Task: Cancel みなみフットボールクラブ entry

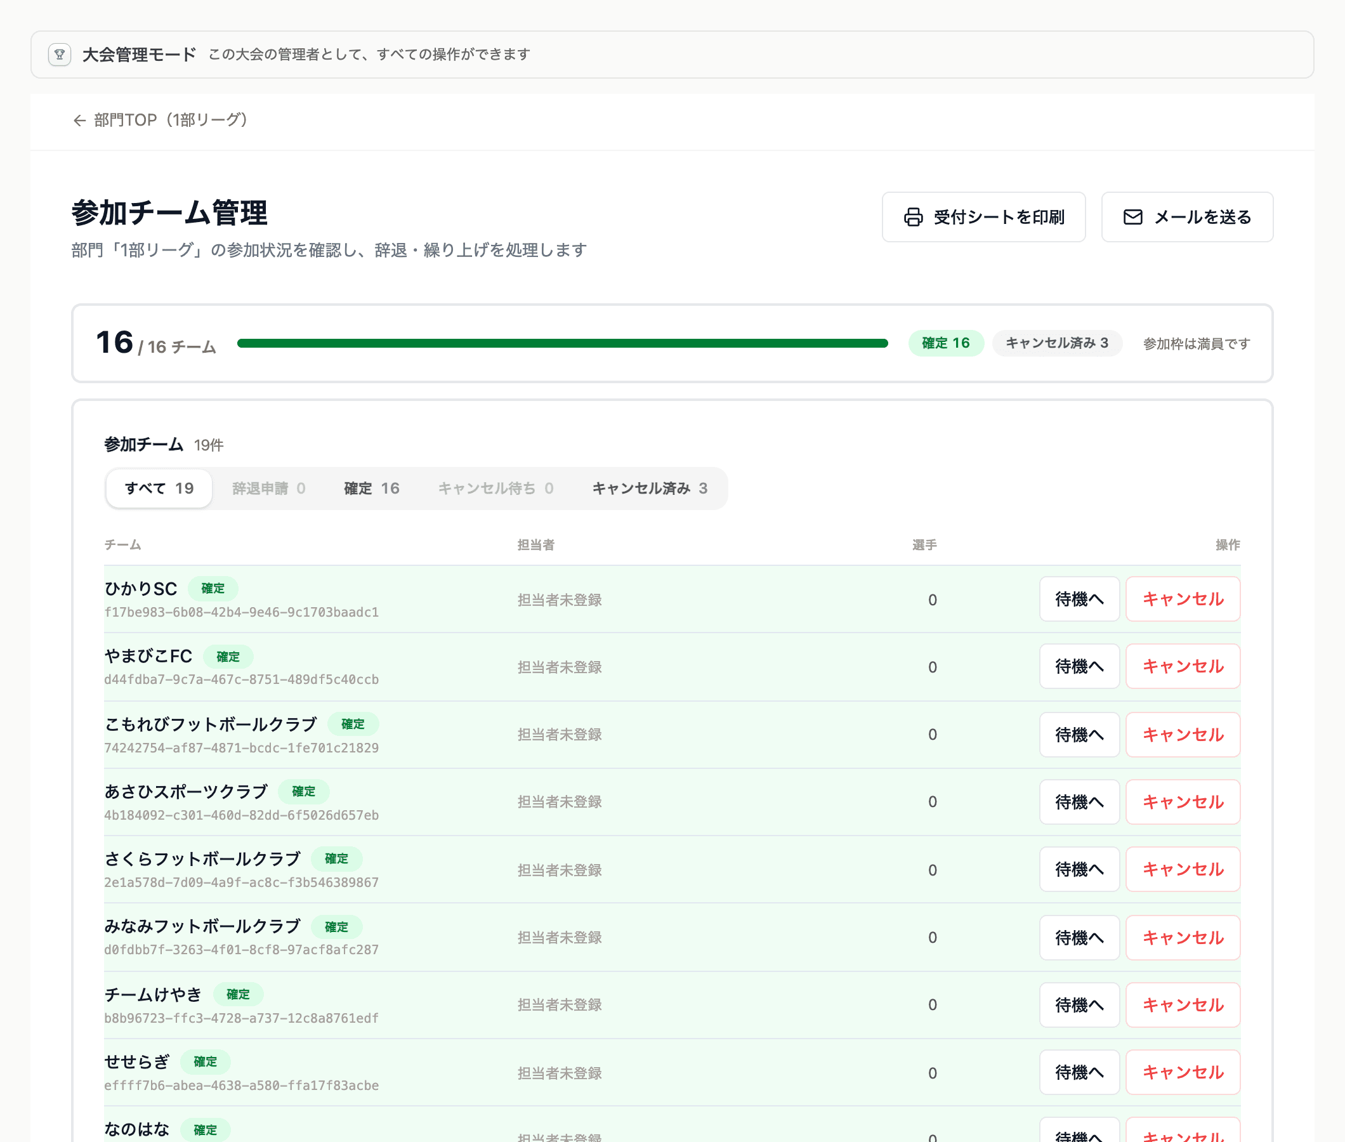Action: click(1183, 938)
